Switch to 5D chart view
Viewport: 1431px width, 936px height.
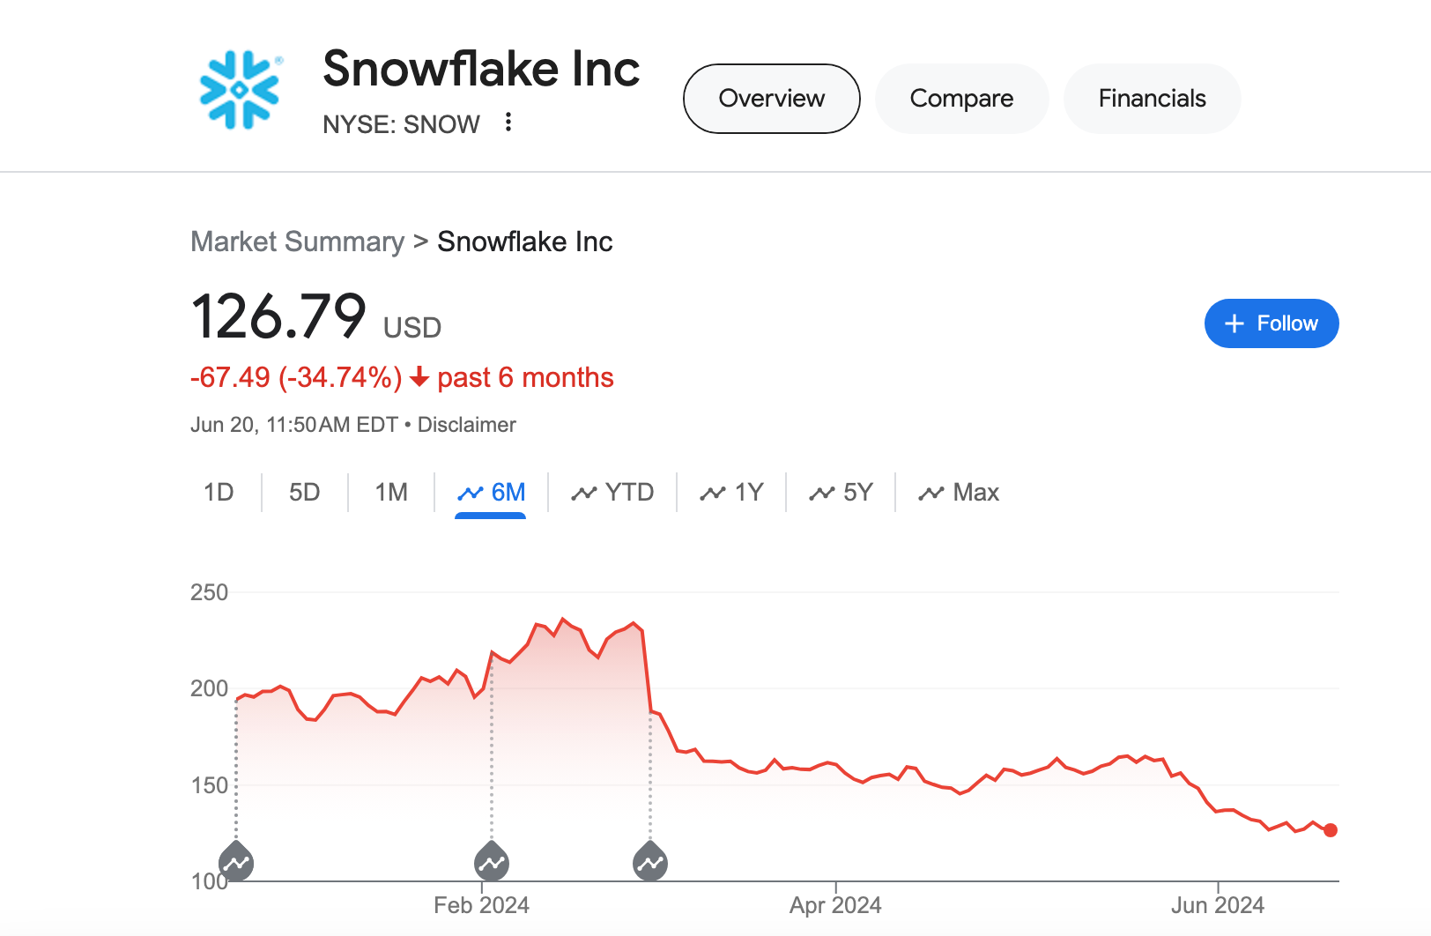tap(304, 493)
